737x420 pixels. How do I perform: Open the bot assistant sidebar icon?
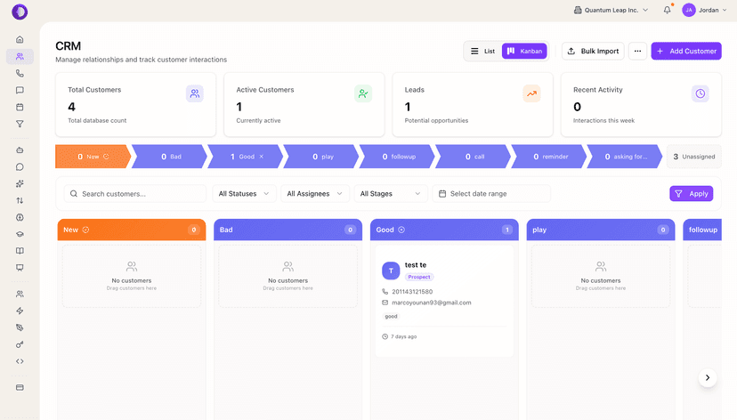pos(20,150)
